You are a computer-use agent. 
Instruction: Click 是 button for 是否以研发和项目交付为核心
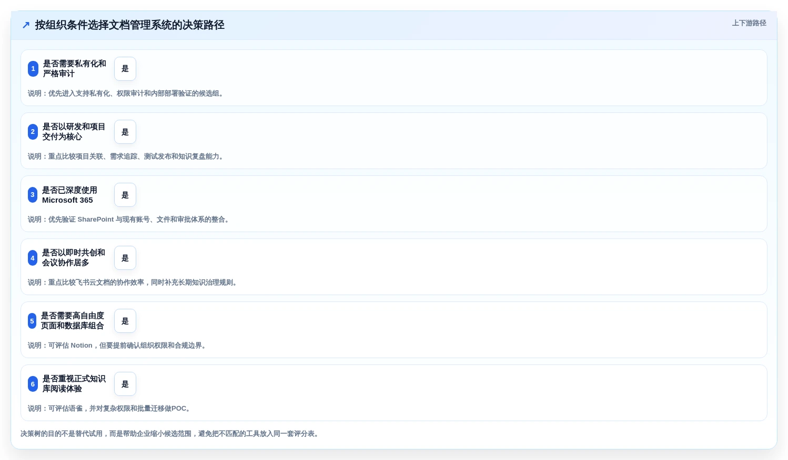click(125, 132)
